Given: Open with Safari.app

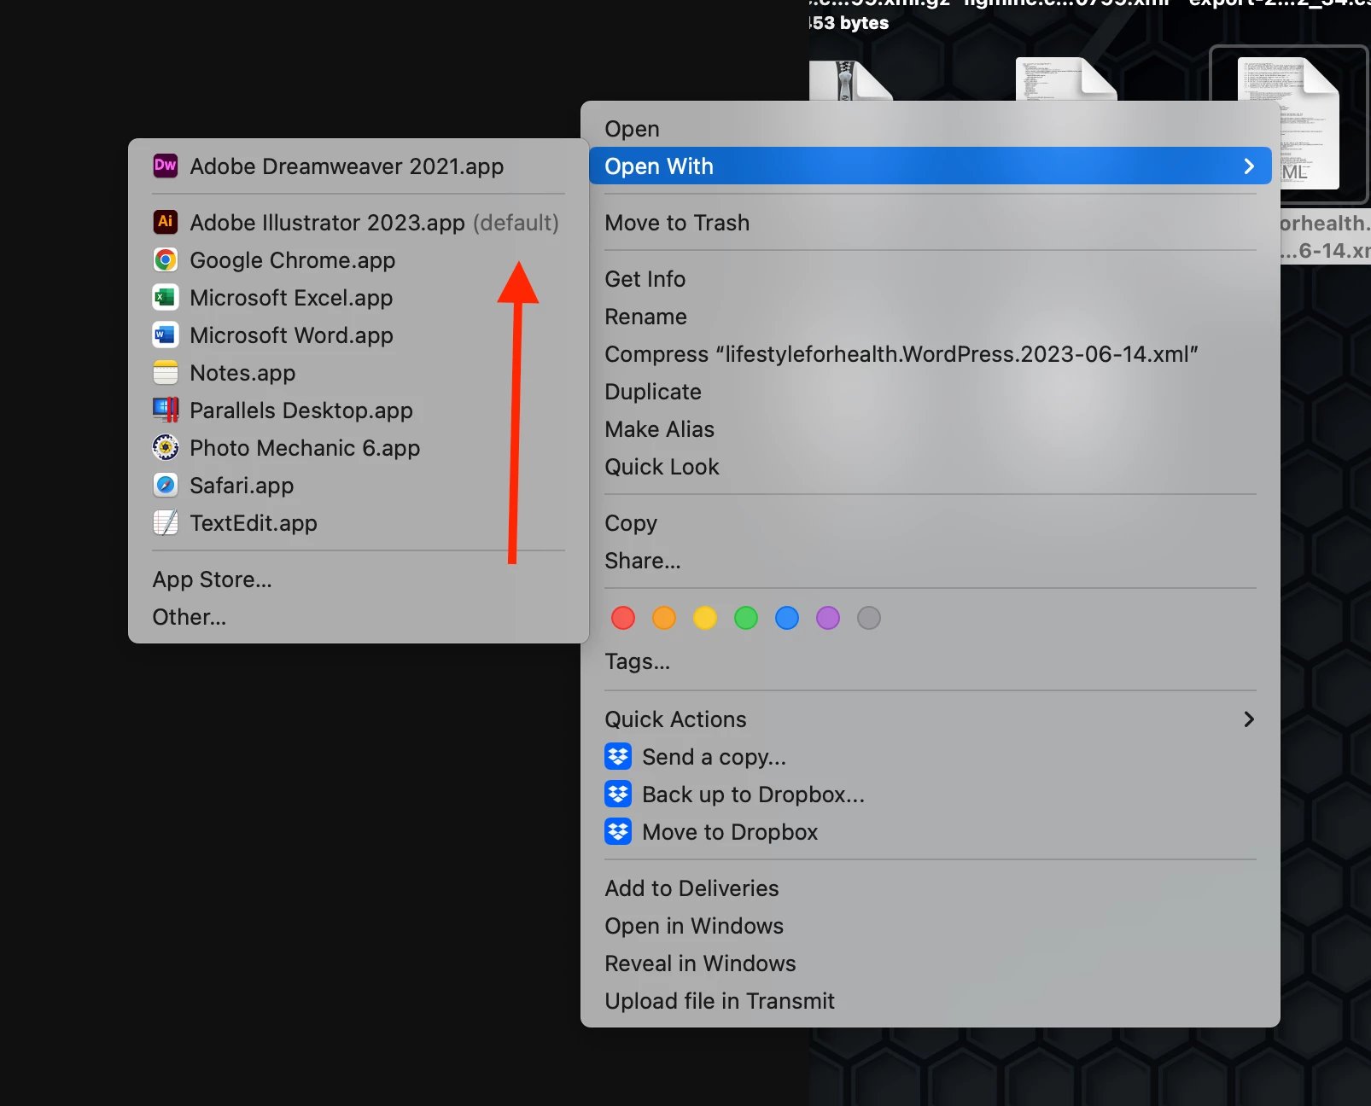Looking at the screenshot, I should coord(359,486).
